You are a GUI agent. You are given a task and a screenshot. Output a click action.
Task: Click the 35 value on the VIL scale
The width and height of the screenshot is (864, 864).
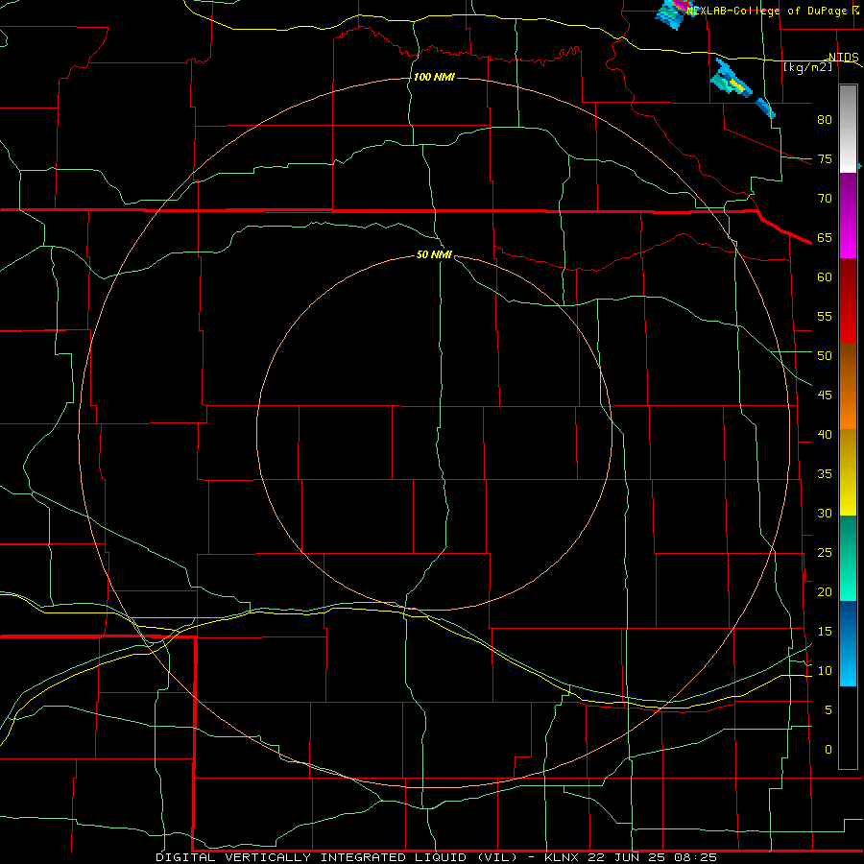pos(825,474)
